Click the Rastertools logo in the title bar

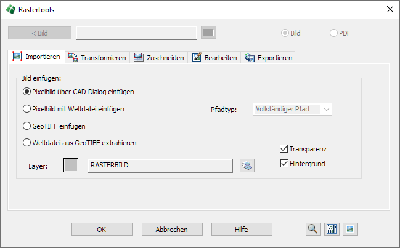click(10, 9)
